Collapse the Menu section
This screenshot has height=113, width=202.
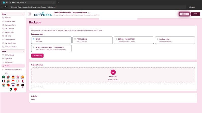23,14
